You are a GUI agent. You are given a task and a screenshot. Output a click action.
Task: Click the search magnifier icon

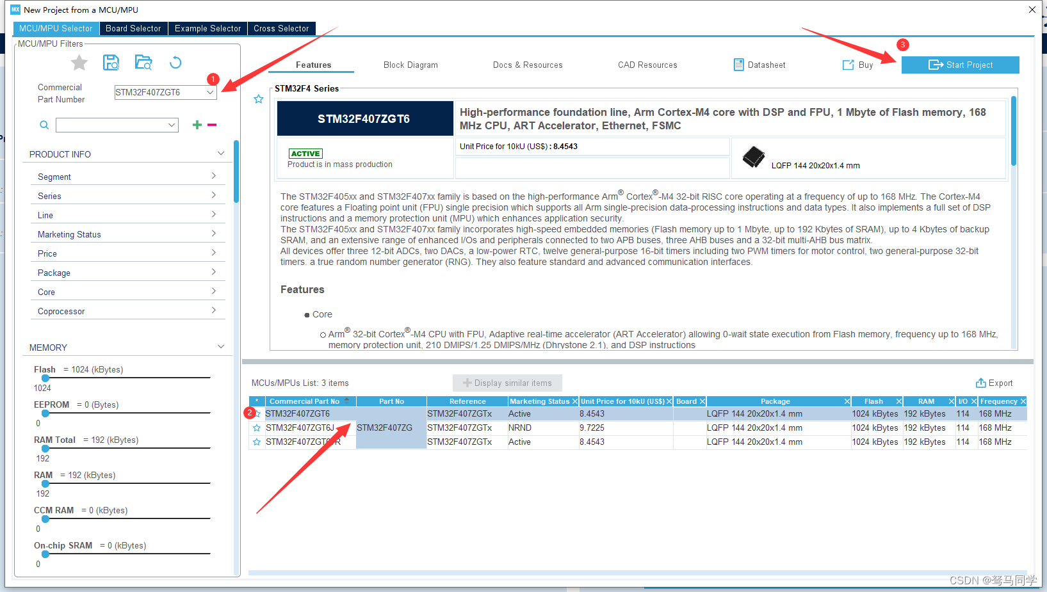click(44, 125)
